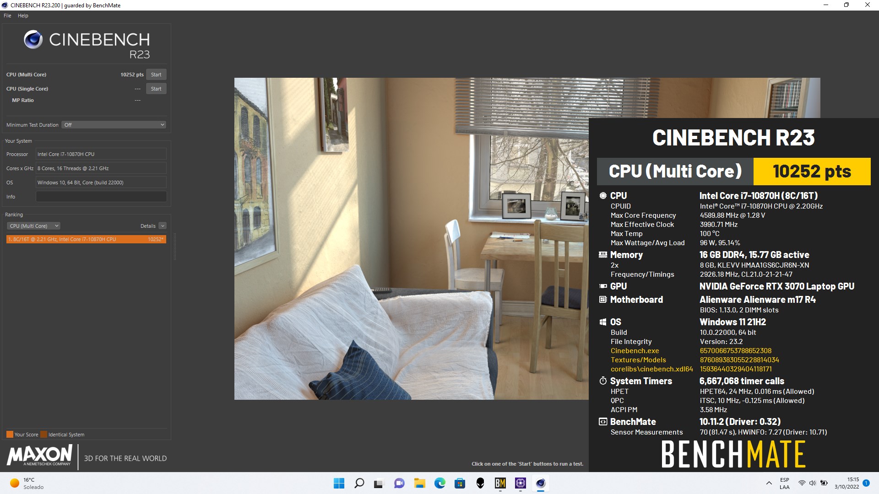Click the Memory module icon in BenchMate panel

pos(603,255)
